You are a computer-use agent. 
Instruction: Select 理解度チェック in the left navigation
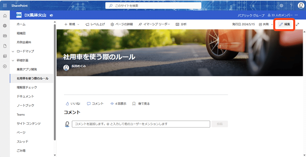27,87
